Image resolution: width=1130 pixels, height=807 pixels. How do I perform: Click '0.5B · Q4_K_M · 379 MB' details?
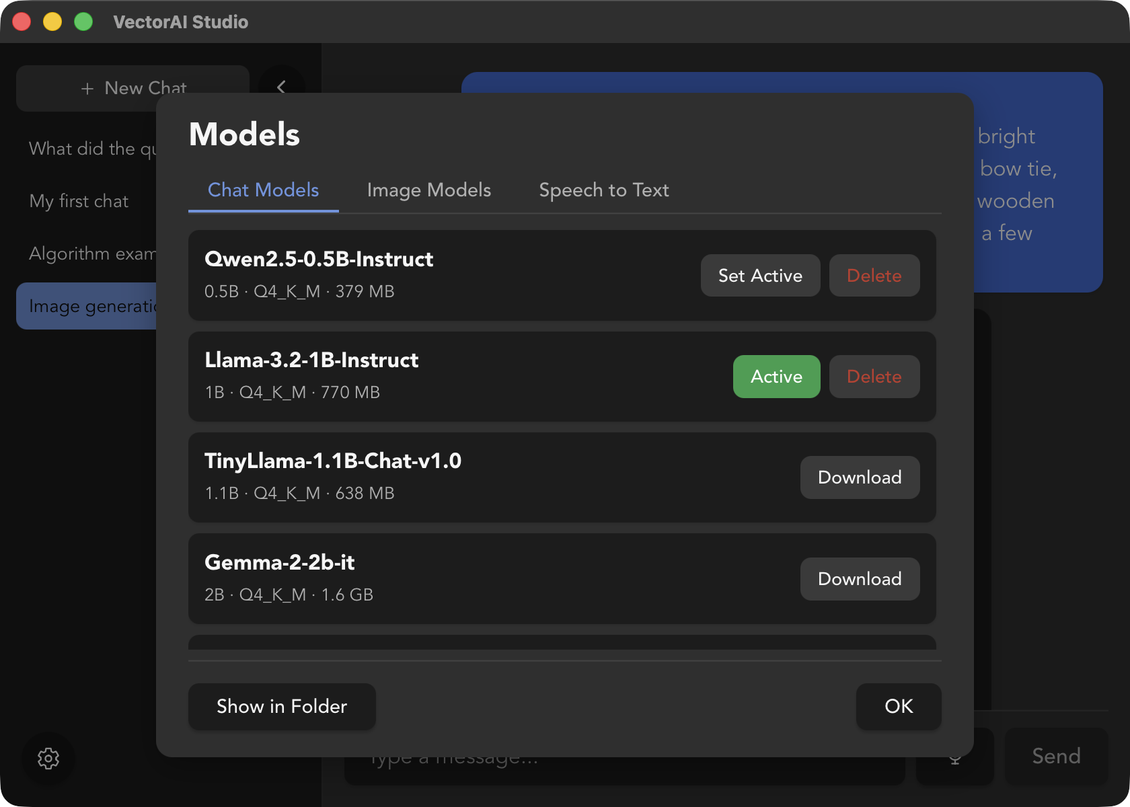[x=299, y=292]
